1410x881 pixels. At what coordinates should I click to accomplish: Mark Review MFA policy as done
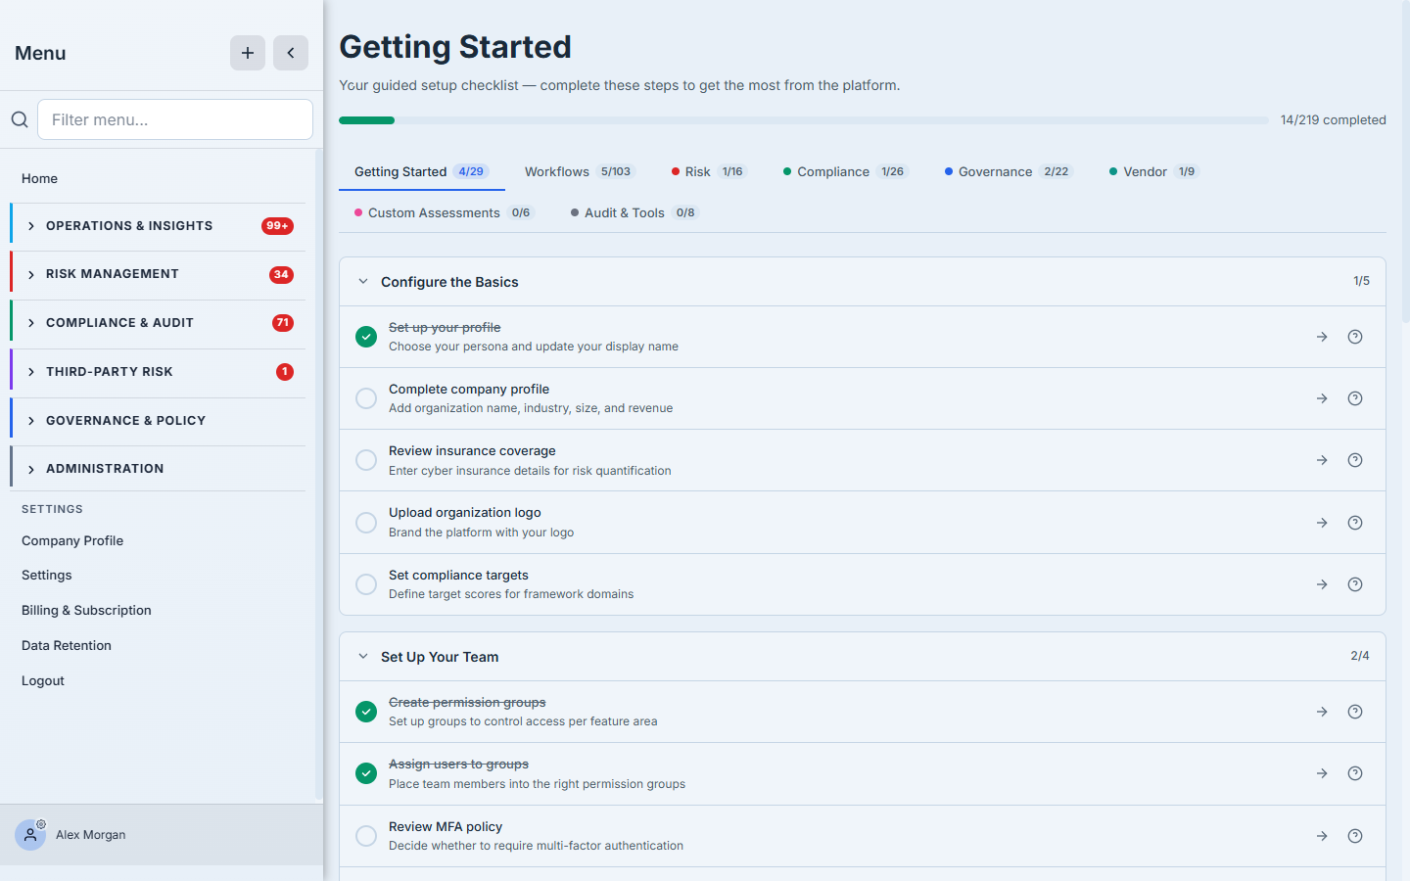[366, 836]
